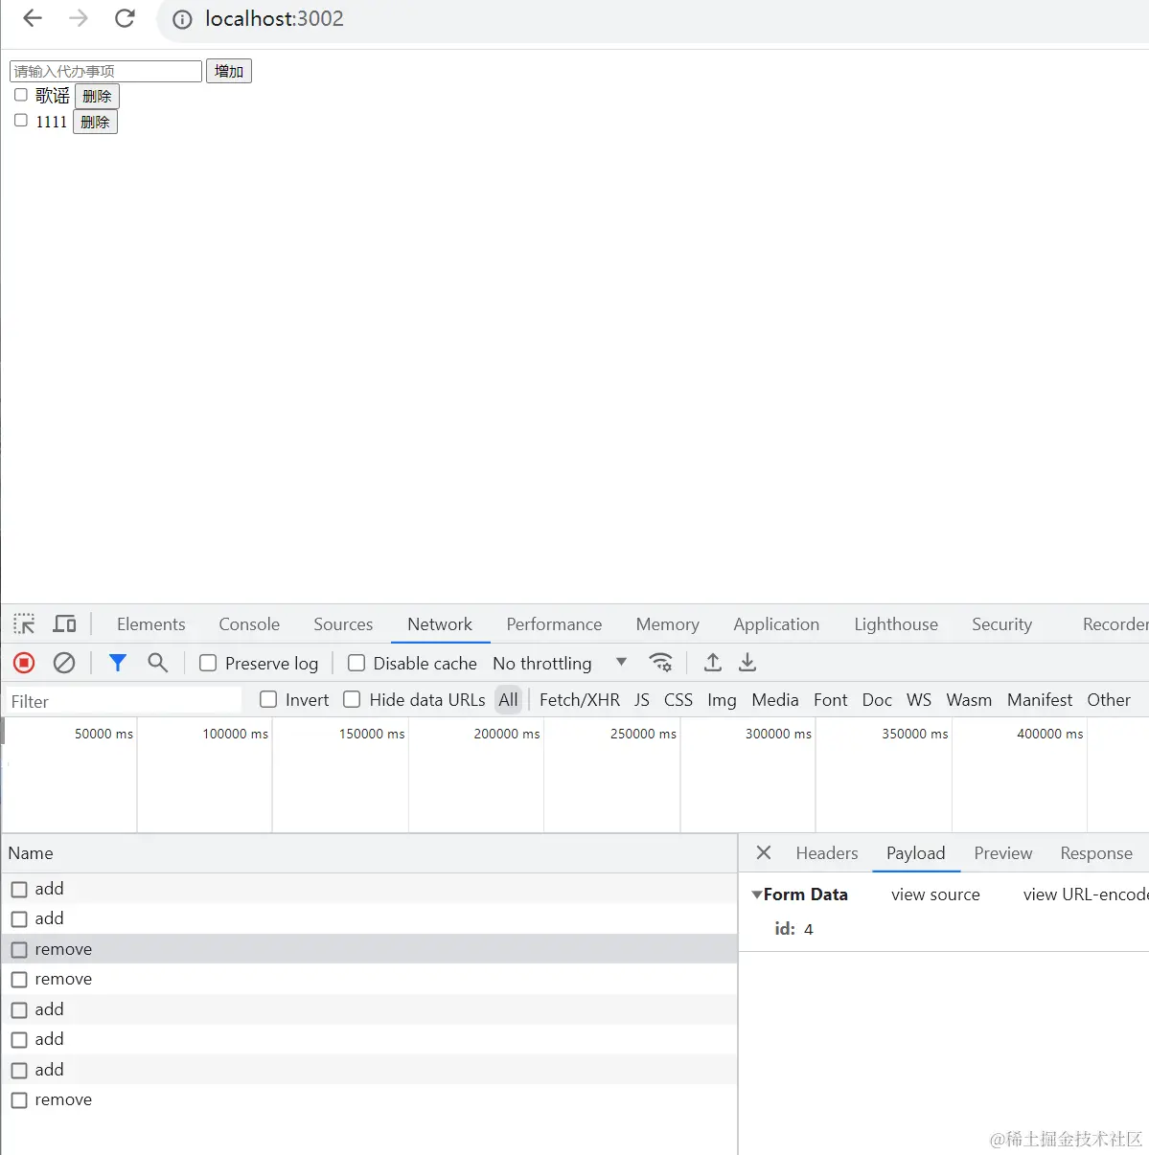
Task: Filter requests by WS
Action: click(919, 700)
